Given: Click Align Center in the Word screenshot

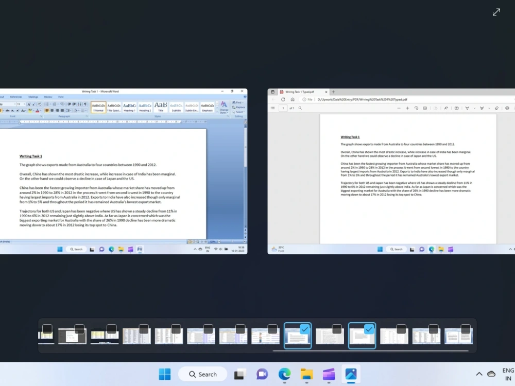Looking at the screenshot, I should coord(52,110).
